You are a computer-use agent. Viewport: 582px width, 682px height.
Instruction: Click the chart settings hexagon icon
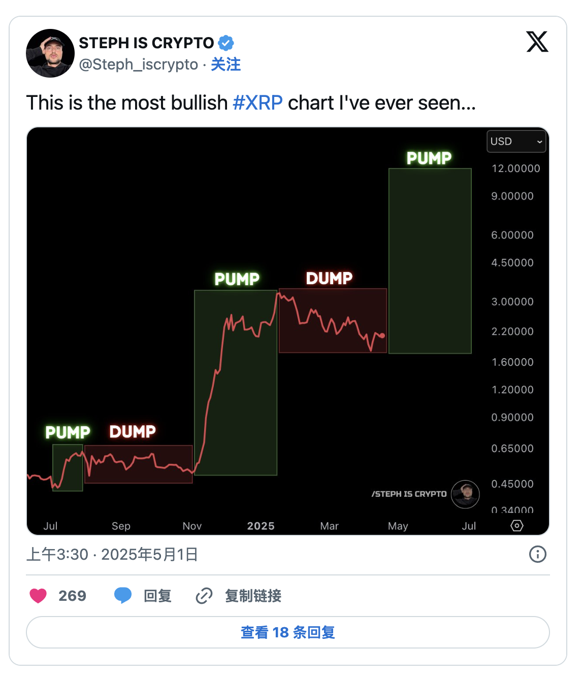click(516, 526)
